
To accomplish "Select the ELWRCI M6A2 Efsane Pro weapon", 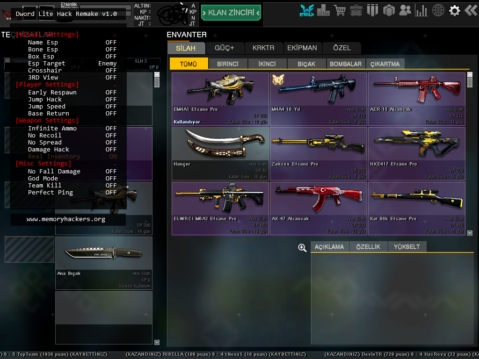I will (x=220, y=208).
